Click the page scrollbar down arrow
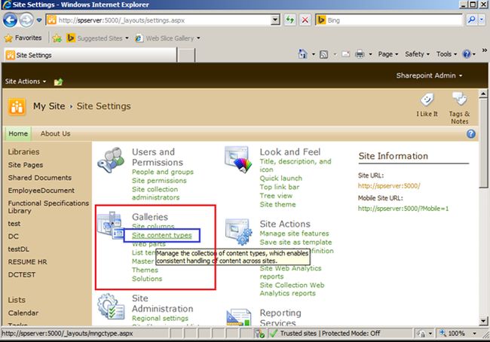The width and height of the screenshot is (490, 342). pos(483,320)
